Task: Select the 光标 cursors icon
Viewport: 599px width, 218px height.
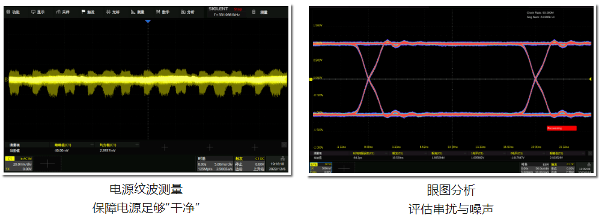Action: 113,12
